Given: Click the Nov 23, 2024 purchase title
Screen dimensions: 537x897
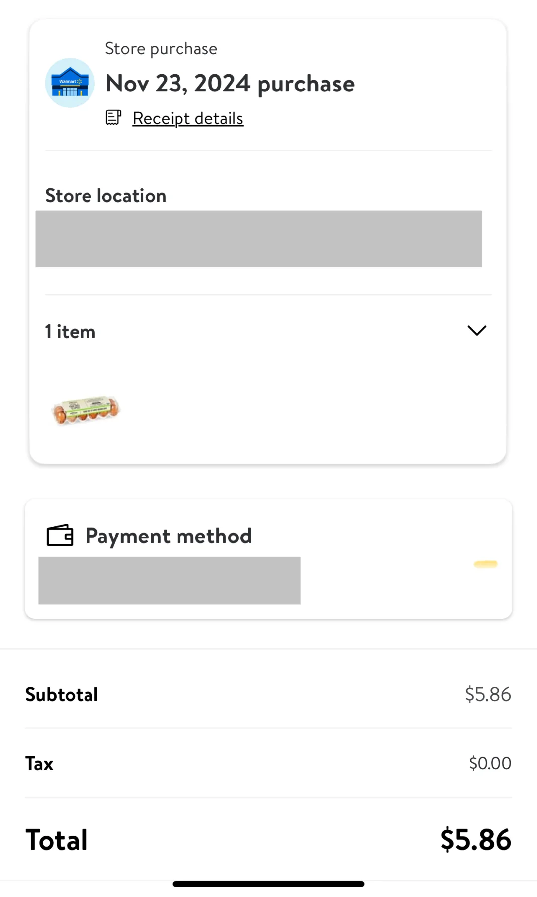Looking at the screenshot, I should 230,84.
